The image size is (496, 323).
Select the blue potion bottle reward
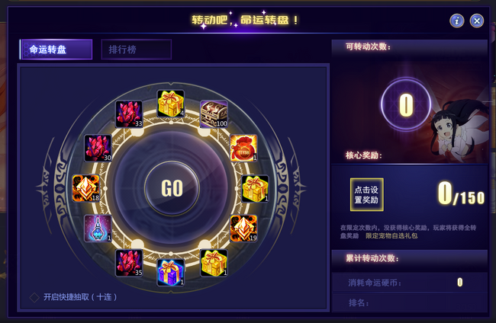tap(98, 229)
